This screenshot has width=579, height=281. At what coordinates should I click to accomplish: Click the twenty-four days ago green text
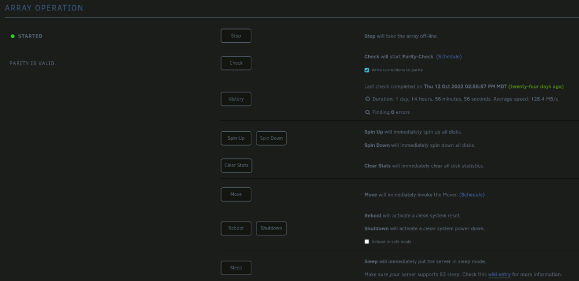coord(536,87)
